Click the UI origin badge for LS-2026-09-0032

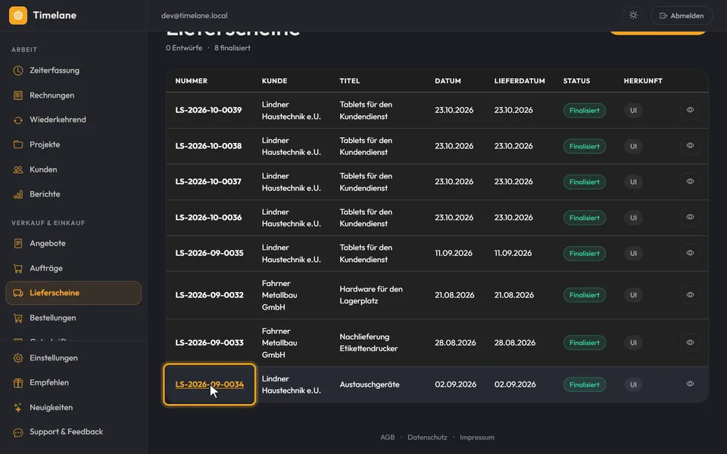point(633,295)
